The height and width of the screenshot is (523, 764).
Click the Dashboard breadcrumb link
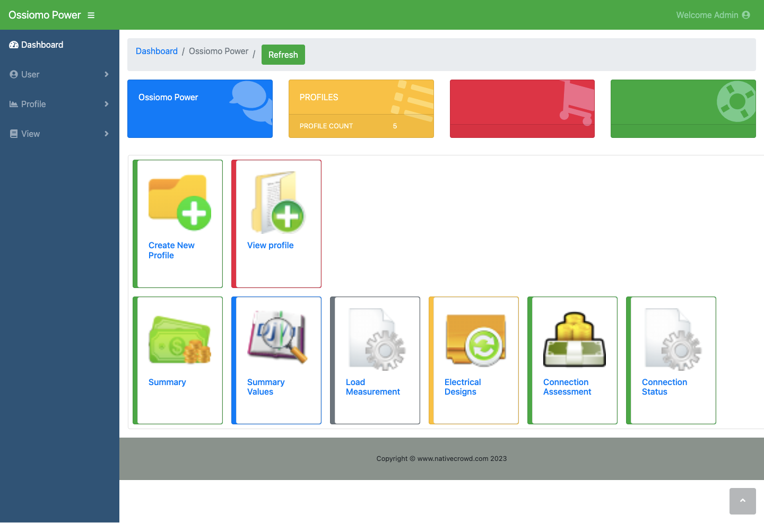coord(157,51)
